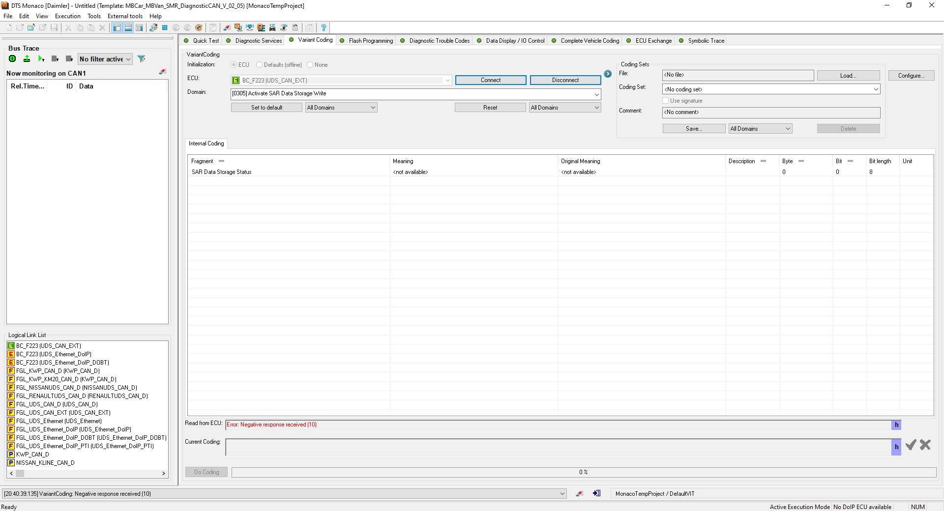Select BC_F223 (UDS_Ethernet_DoIP) in Logical Link List

[54, 354]
